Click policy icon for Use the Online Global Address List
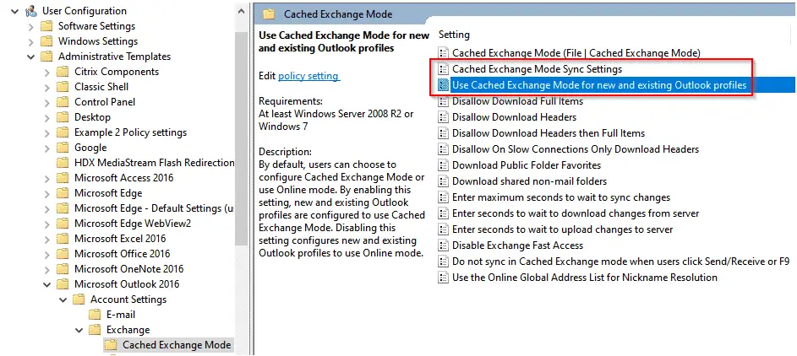 click(444, 278)
